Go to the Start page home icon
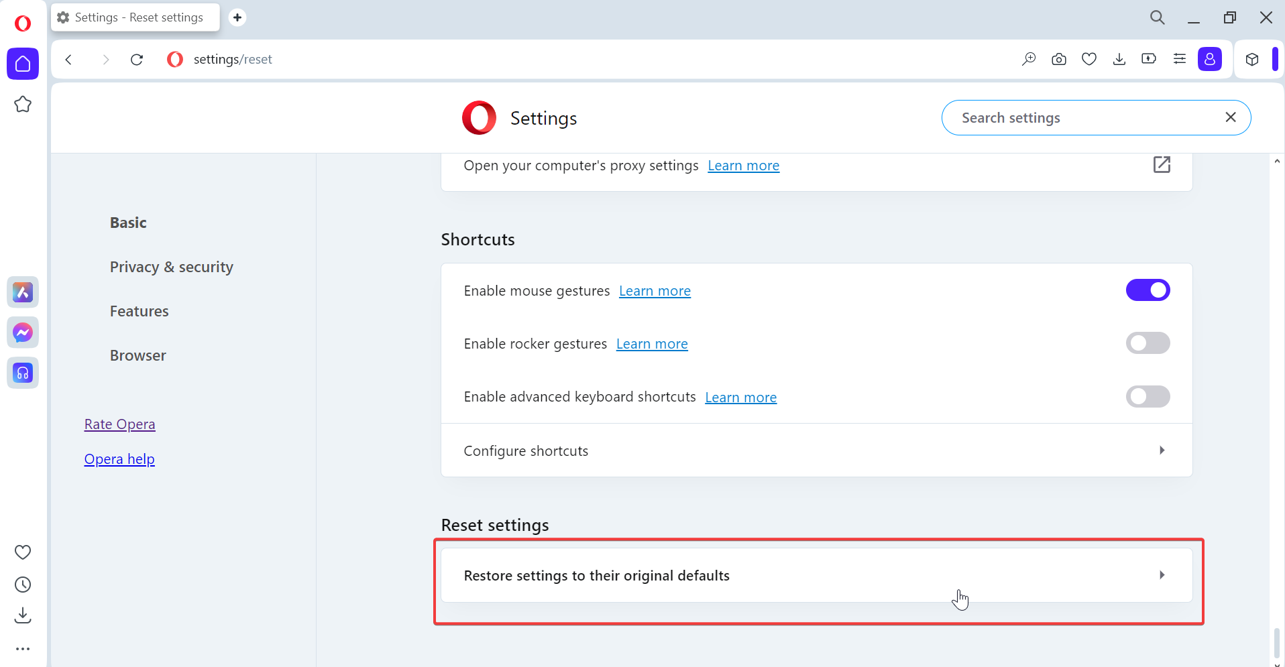 (23, 64)
